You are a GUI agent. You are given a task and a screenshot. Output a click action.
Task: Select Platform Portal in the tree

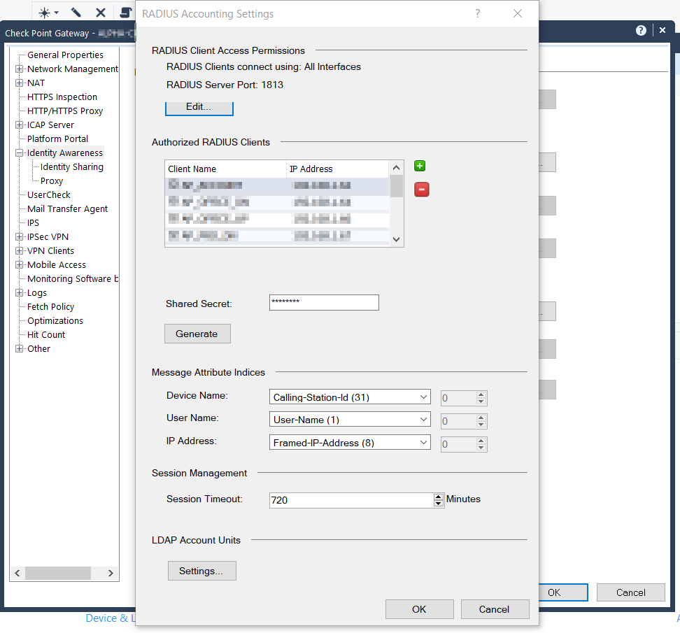click(x=57, y=138)
